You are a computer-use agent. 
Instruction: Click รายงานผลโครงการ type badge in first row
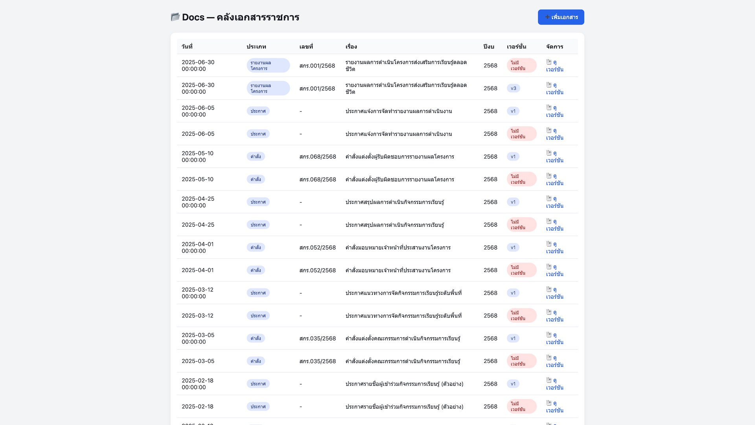268,65
